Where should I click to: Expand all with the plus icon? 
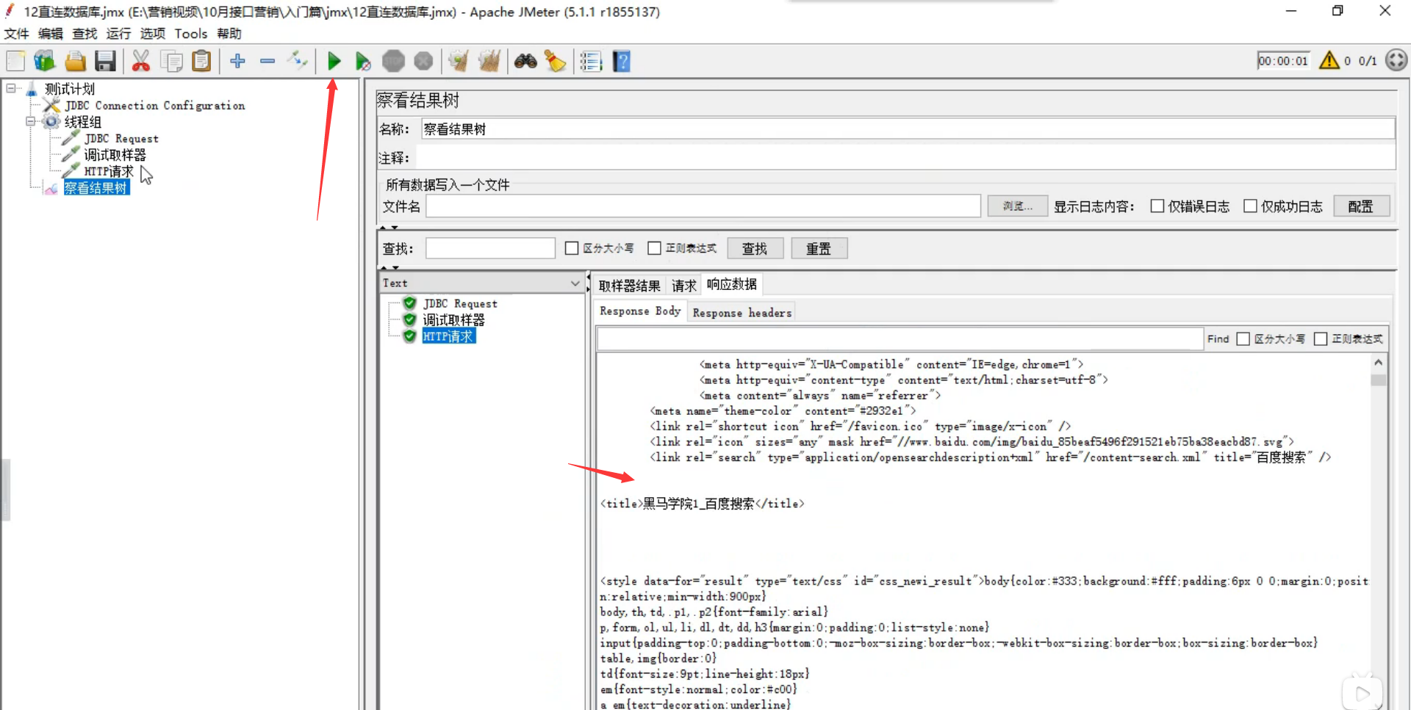click(x=237, y=61)
